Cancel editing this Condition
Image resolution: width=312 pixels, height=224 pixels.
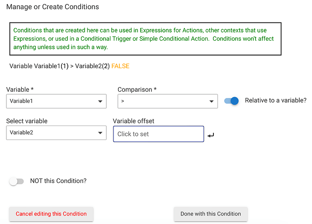coord(51,214)
